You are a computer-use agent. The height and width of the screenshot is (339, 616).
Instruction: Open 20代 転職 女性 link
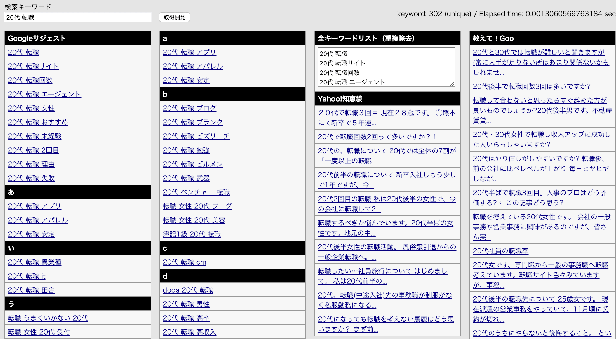pos(31,108)
